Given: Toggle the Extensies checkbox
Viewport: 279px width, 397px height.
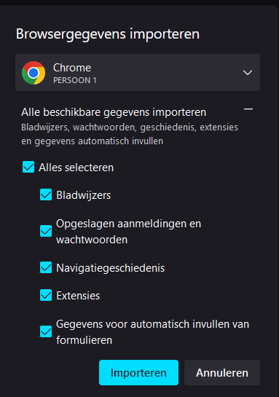Looking at the screenshot, I should click(x=46, y=295).
